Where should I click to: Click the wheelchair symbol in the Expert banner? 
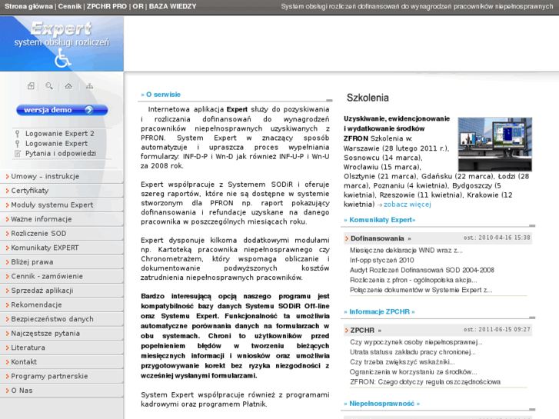(62, 58)
